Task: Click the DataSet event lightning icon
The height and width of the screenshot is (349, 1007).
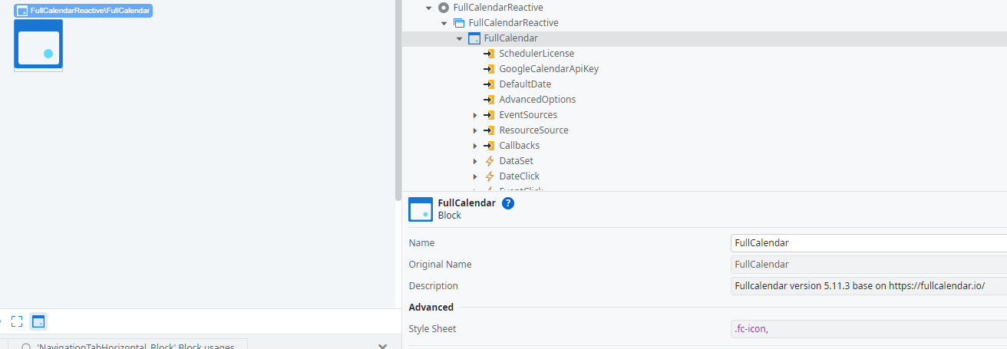Action: coord(489,161)
